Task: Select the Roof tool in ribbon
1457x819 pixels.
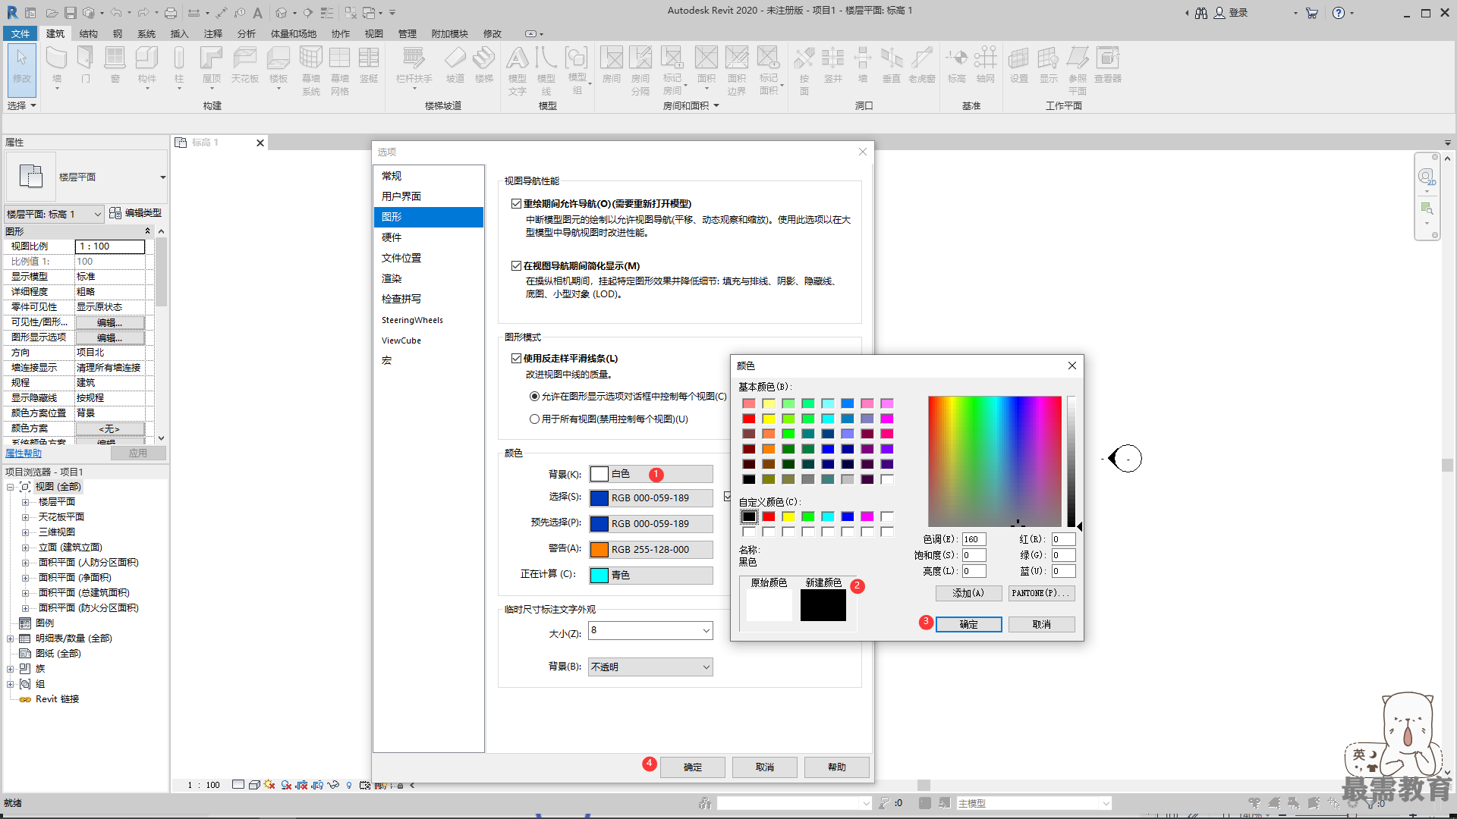Action: pyautogui.click(x=212, y=65)
